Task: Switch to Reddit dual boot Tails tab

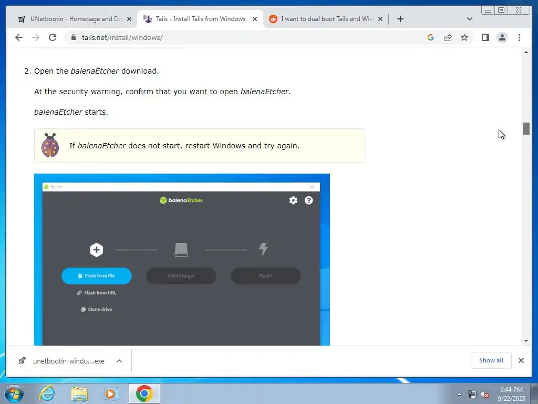Action: click(326, 19)
